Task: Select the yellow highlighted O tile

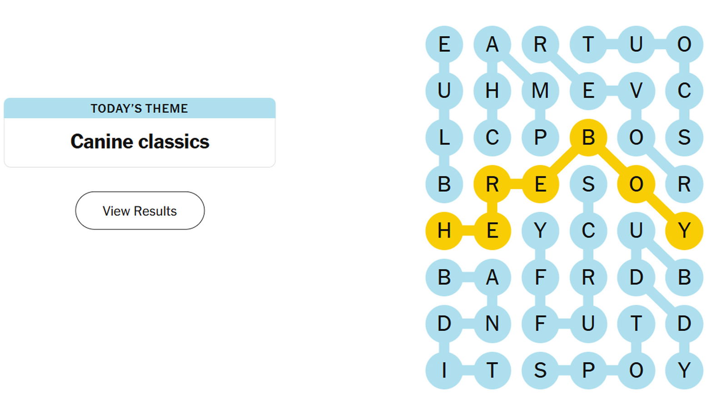Action: [x=636, y=184]
